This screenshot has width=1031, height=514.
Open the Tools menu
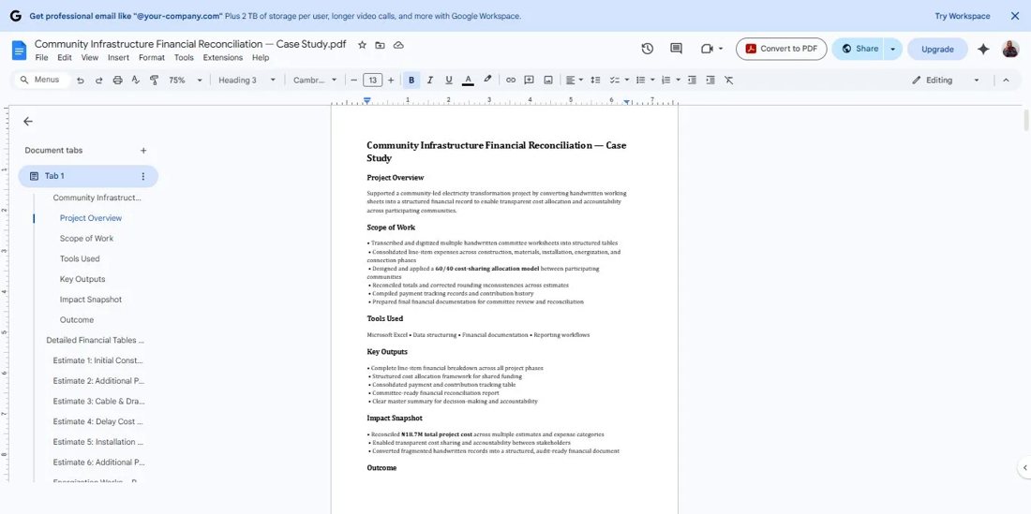click(184, 58)
